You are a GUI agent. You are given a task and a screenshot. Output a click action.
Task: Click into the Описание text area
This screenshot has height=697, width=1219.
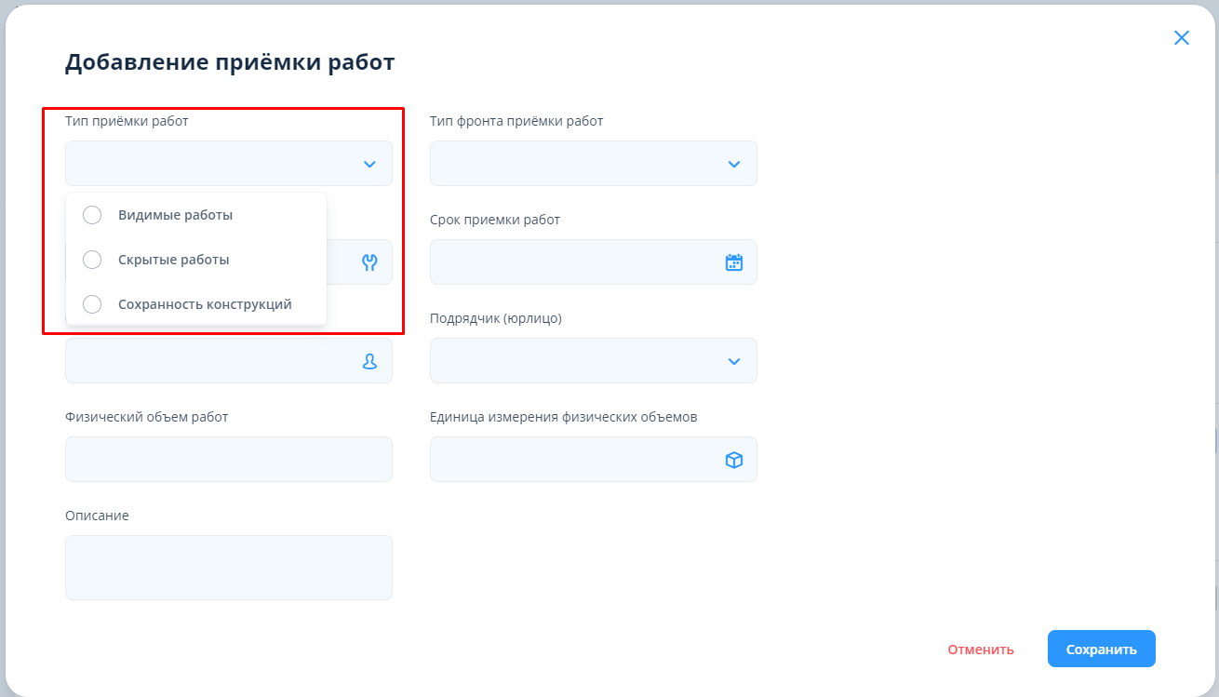click(228, 568)
